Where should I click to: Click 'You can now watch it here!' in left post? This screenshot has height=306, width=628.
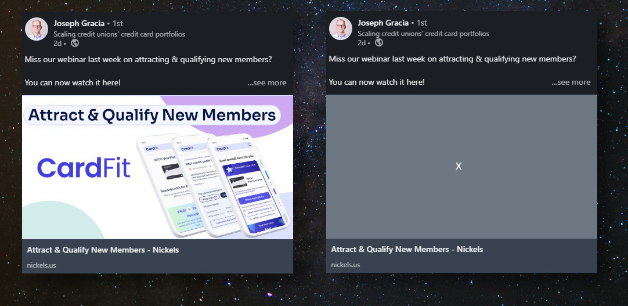73,83
